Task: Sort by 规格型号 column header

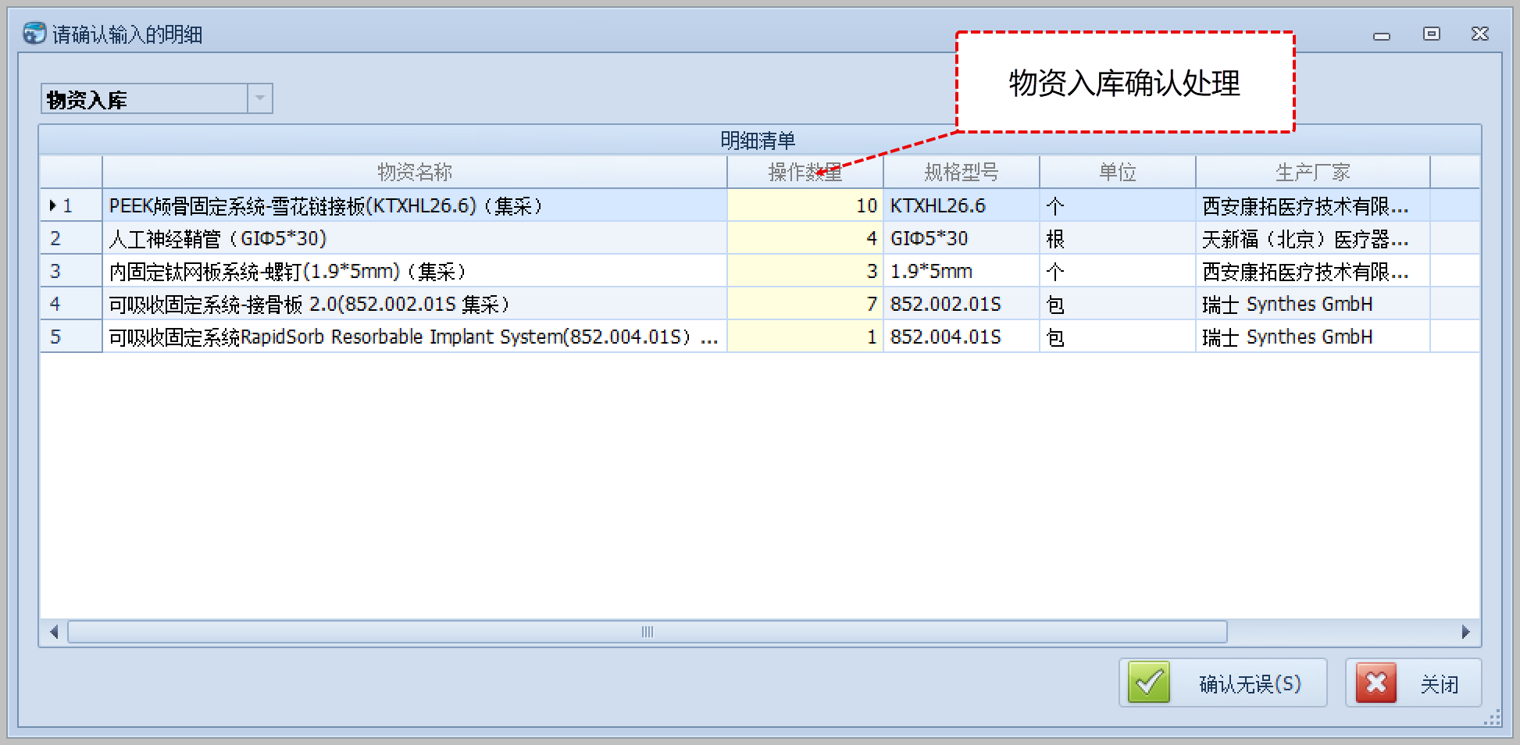Action: click(x=962, y=172)
